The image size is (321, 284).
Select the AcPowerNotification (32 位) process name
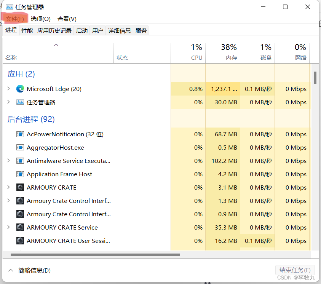point(65,134)
